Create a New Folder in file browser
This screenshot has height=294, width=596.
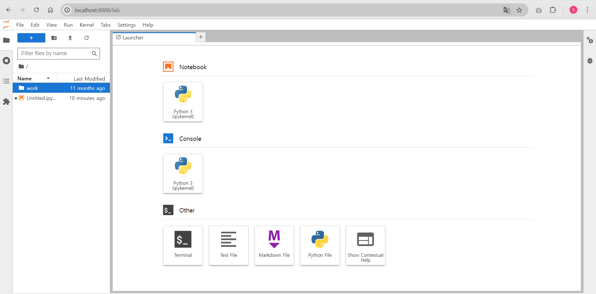(54, 38)
